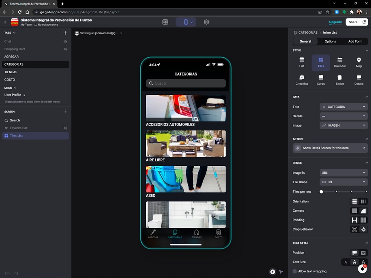Select the Tiles List component

pyautogui.click(x=36, y=136)
